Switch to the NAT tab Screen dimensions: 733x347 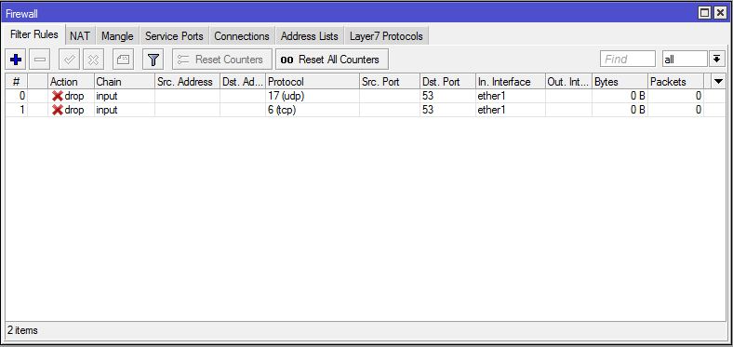[x=80, y=36]
